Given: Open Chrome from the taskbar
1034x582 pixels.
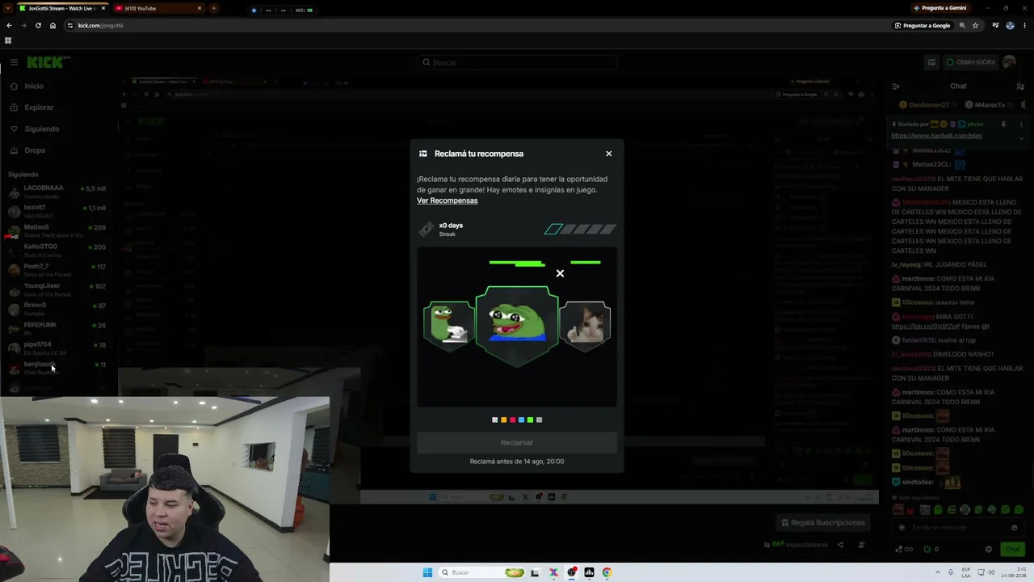Looking at the screenshot, I should pos(607,572).
